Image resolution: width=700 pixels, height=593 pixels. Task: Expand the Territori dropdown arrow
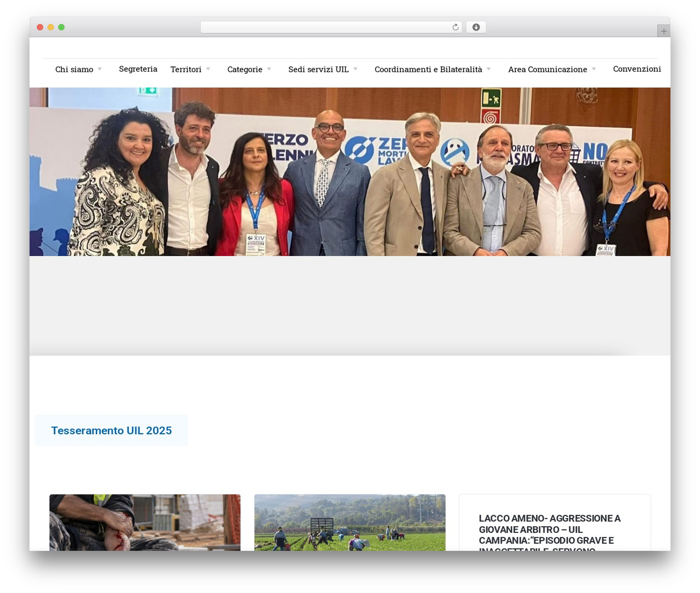(x=208, y=69)
